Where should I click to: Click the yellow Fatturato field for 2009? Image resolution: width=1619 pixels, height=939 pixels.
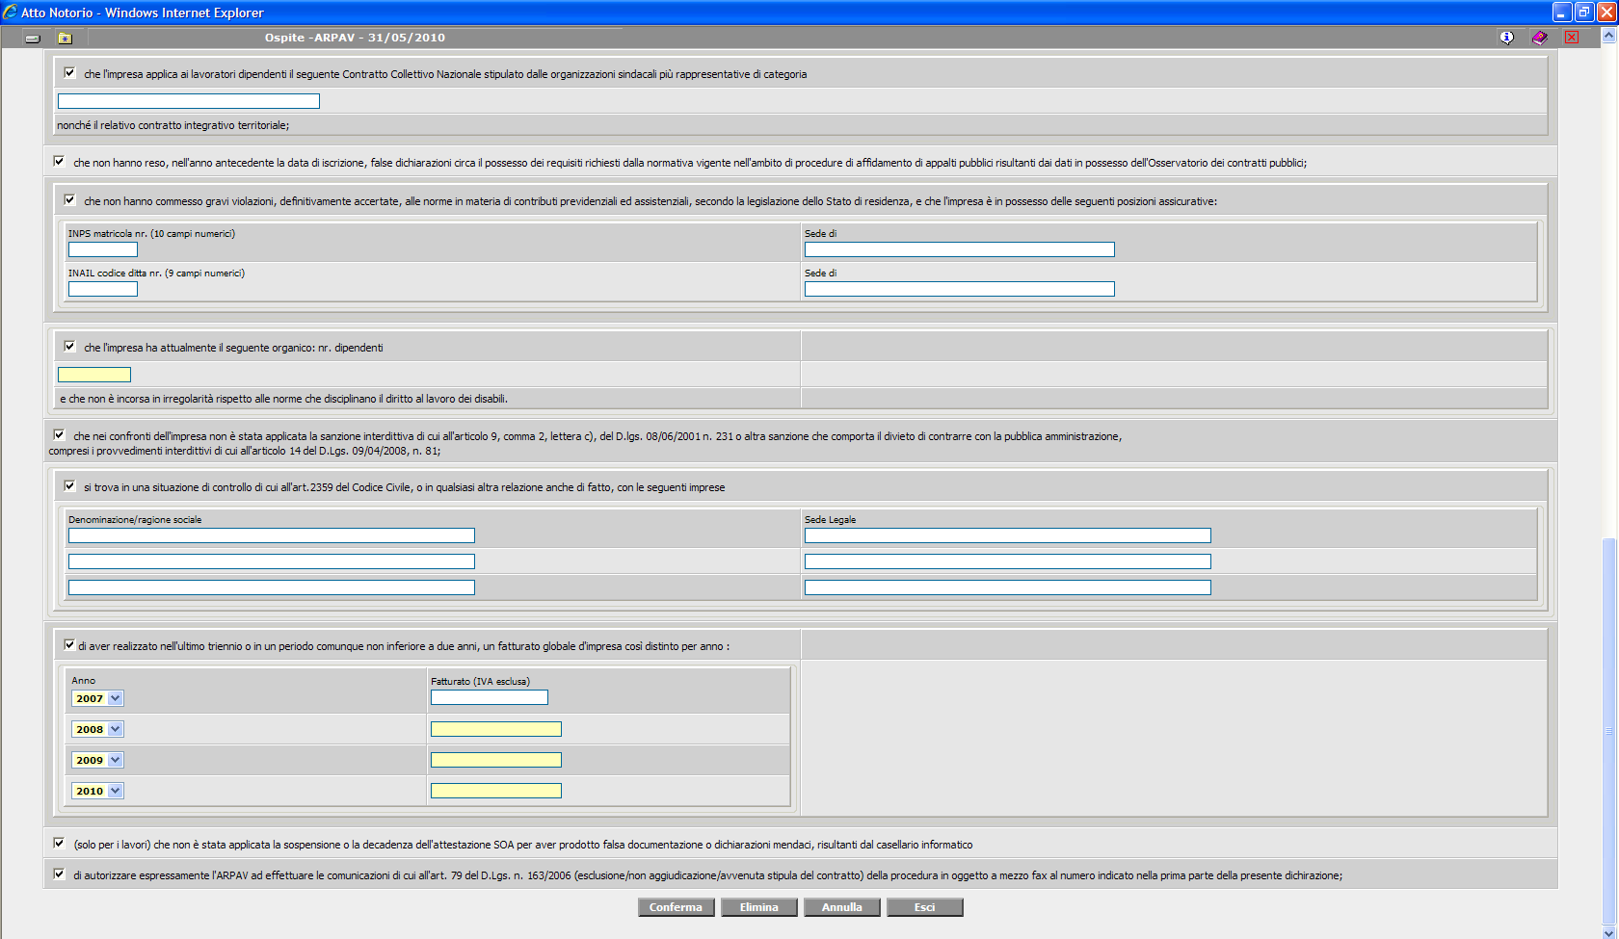click(496, 760)
